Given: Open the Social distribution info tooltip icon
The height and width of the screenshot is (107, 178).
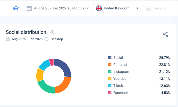Looking at the screenshot, I should [x=52, y=32].
